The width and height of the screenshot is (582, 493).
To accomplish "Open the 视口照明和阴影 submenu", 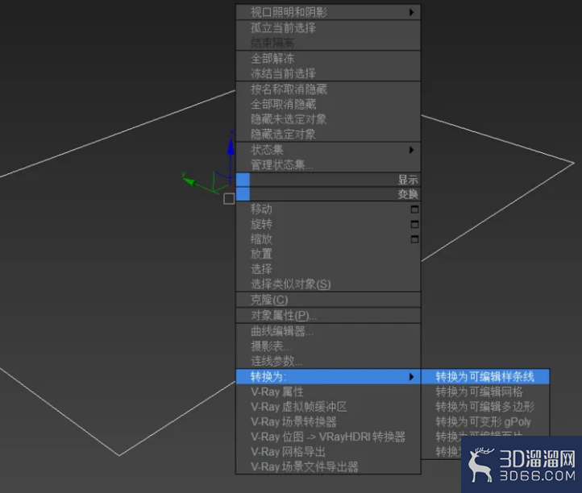I will point(328,12).
